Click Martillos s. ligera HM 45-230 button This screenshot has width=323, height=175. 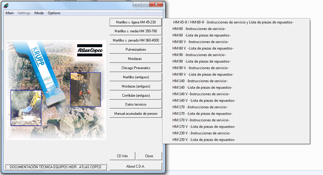[136, 22]
